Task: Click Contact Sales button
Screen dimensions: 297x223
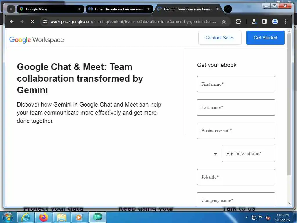Action: (220, 38)
